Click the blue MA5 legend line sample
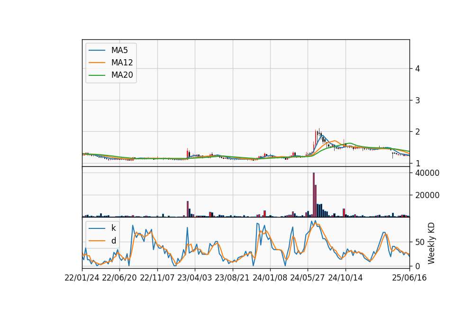Screen dimensions: 455x327 point(97,50)
